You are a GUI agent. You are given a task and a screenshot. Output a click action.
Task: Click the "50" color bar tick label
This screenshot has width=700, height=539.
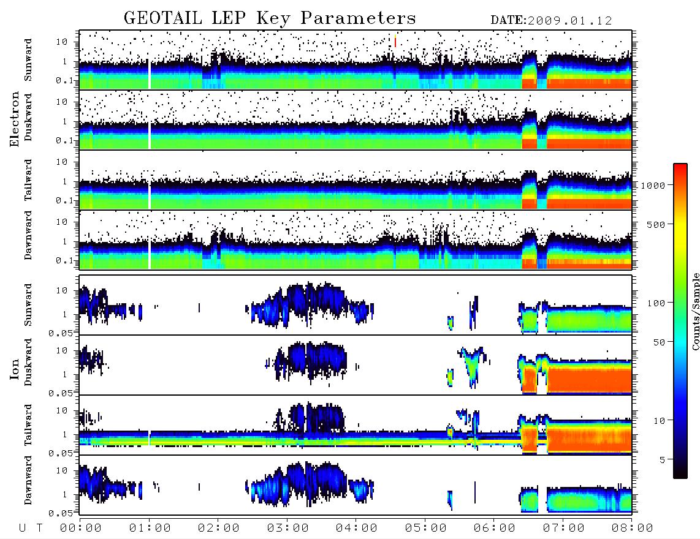[659, 342]
